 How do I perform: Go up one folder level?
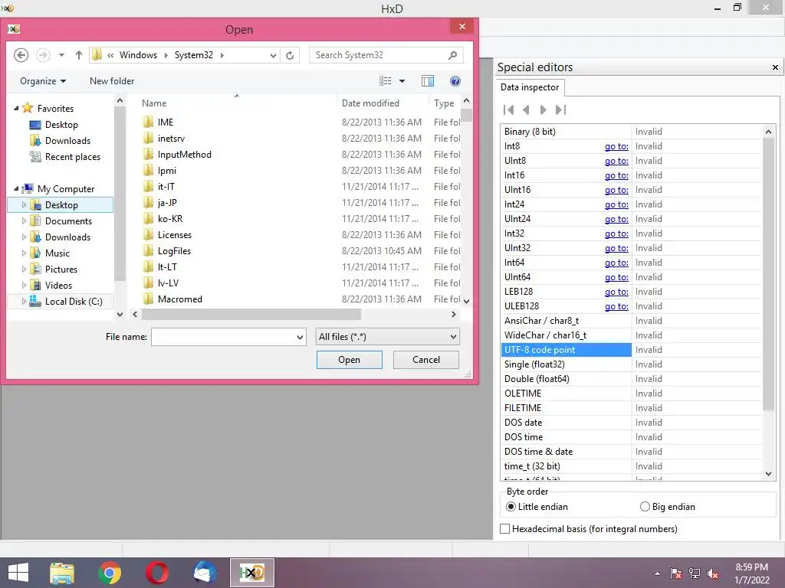[79, 55]
